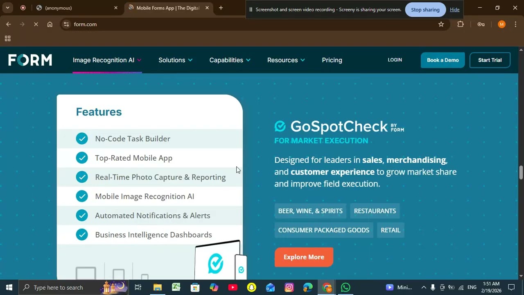Select the Retail tag

[x=391, y=230]
